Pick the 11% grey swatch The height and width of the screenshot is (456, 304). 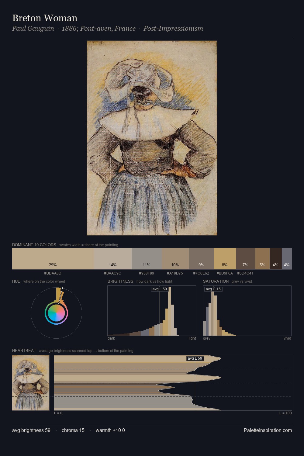[x=147, y=259]
